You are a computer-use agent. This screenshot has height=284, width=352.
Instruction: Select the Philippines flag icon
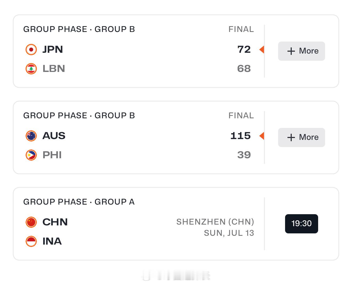pos(31,155)
